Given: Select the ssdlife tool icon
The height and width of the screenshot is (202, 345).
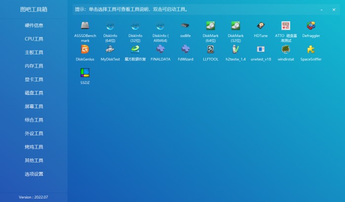Looking at the screenshot, I should click(x=185, y=26).
